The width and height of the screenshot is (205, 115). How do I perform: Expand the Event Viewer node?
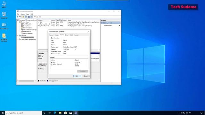click(x=20, y=26)
